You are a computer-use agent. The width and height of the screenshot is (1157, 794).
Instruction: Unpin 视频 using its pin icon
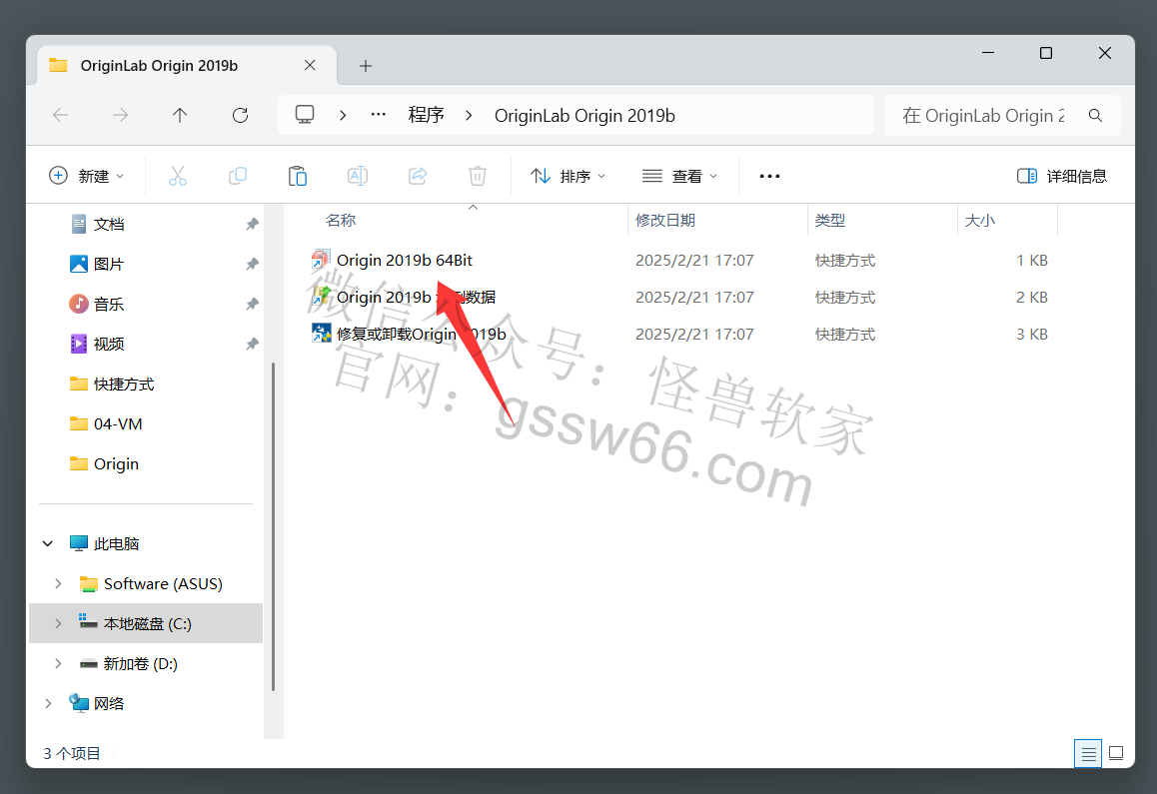point(253,344)
